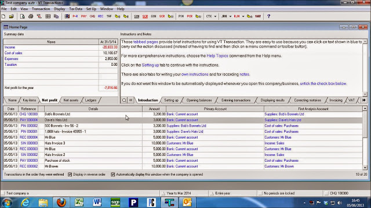This screenshot has height=208, width=371.
Task: Click the own instructions link
Action: [x=195, y=75]
